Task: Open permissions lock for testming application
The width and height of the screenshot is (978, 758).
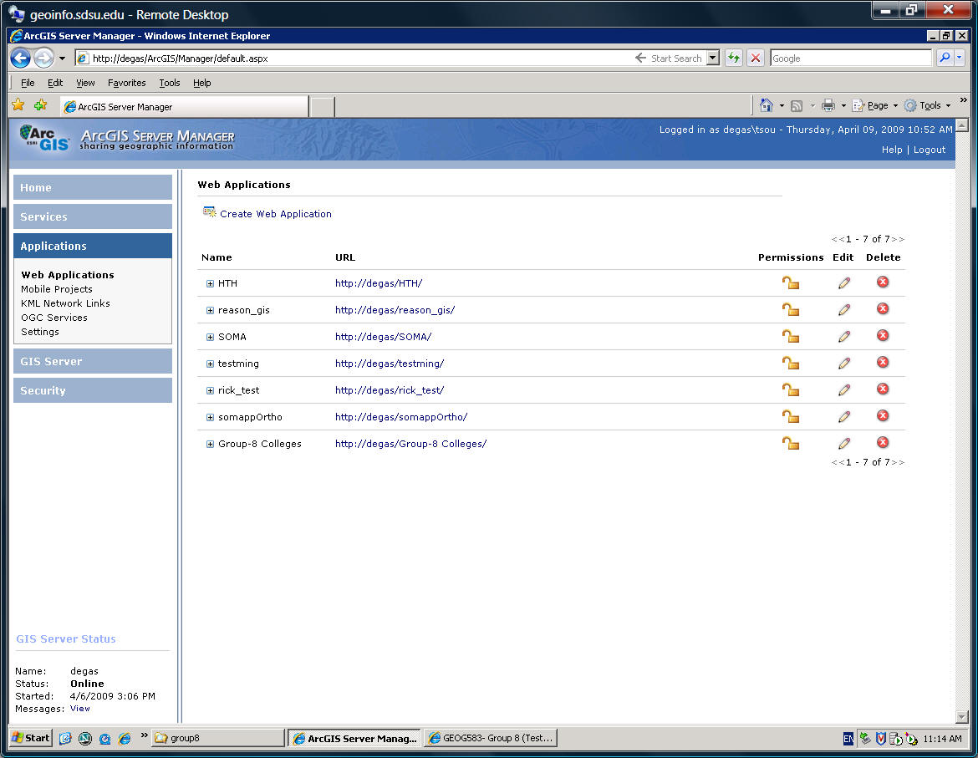Action: point(790,364)
